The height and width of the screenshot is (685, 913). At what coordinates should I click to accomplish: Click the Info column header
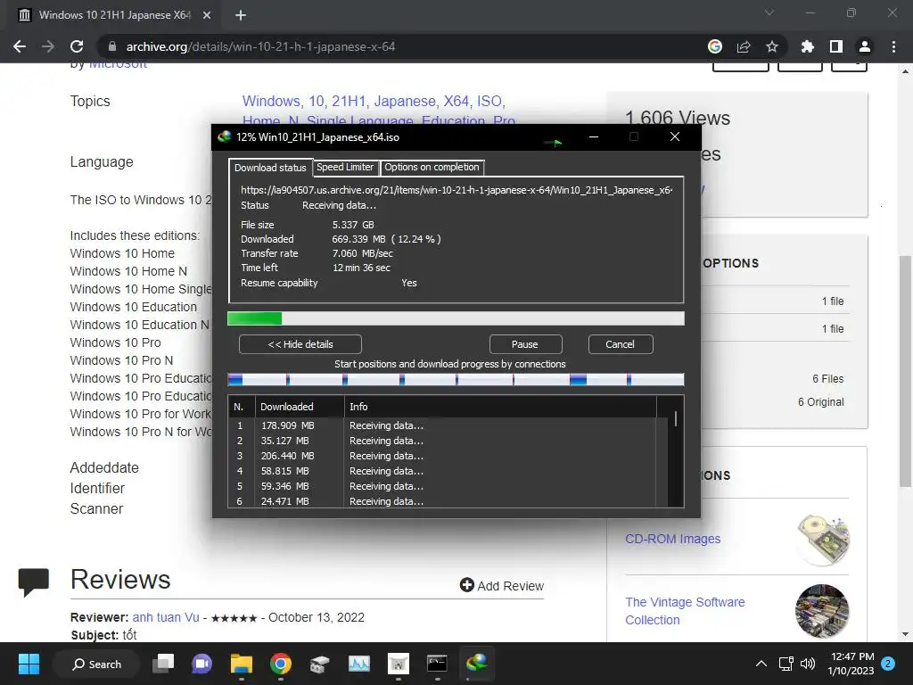500,407
